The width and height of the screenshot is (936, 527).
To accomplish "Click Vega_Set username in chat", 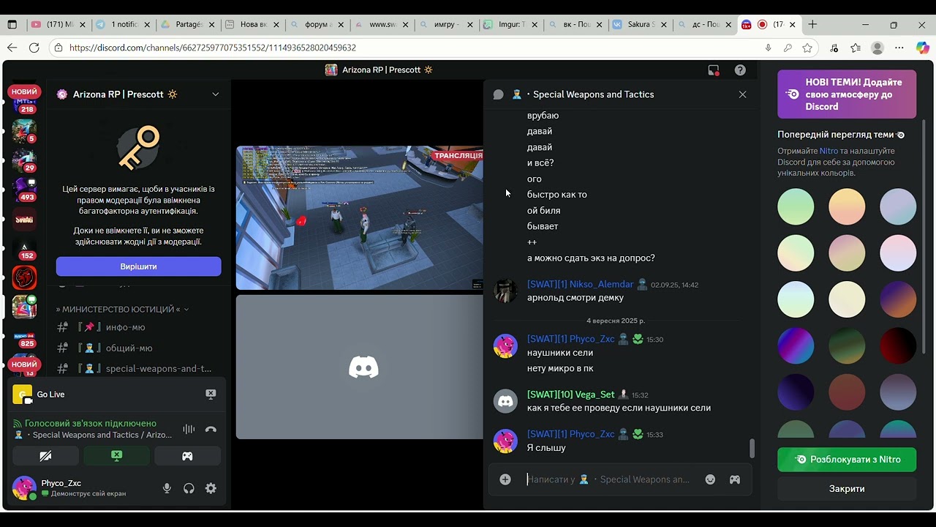I will [x=571, y=395].
